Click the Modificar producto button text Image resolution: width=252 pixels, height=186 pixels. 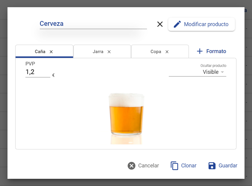tap(206, 24)
